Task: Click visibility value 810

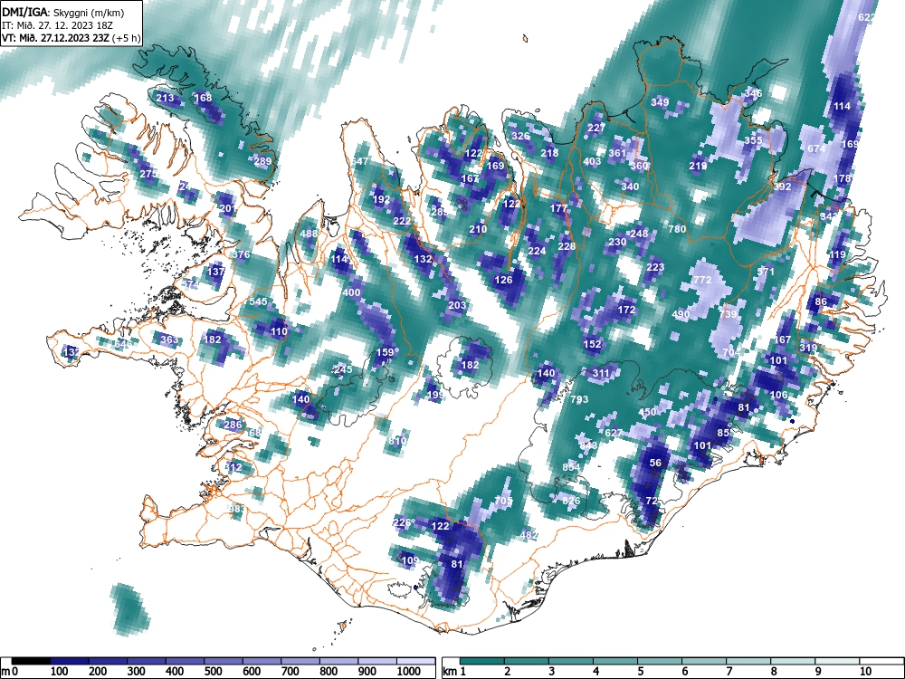Action: click(397, 441)
